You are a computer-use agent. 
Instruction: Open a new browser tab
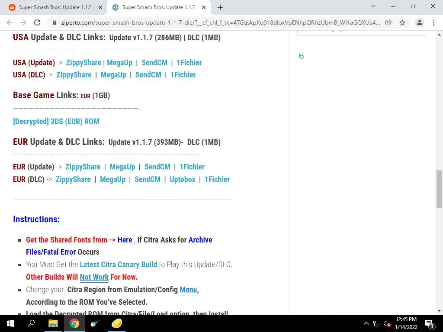(x=220, y=8)
